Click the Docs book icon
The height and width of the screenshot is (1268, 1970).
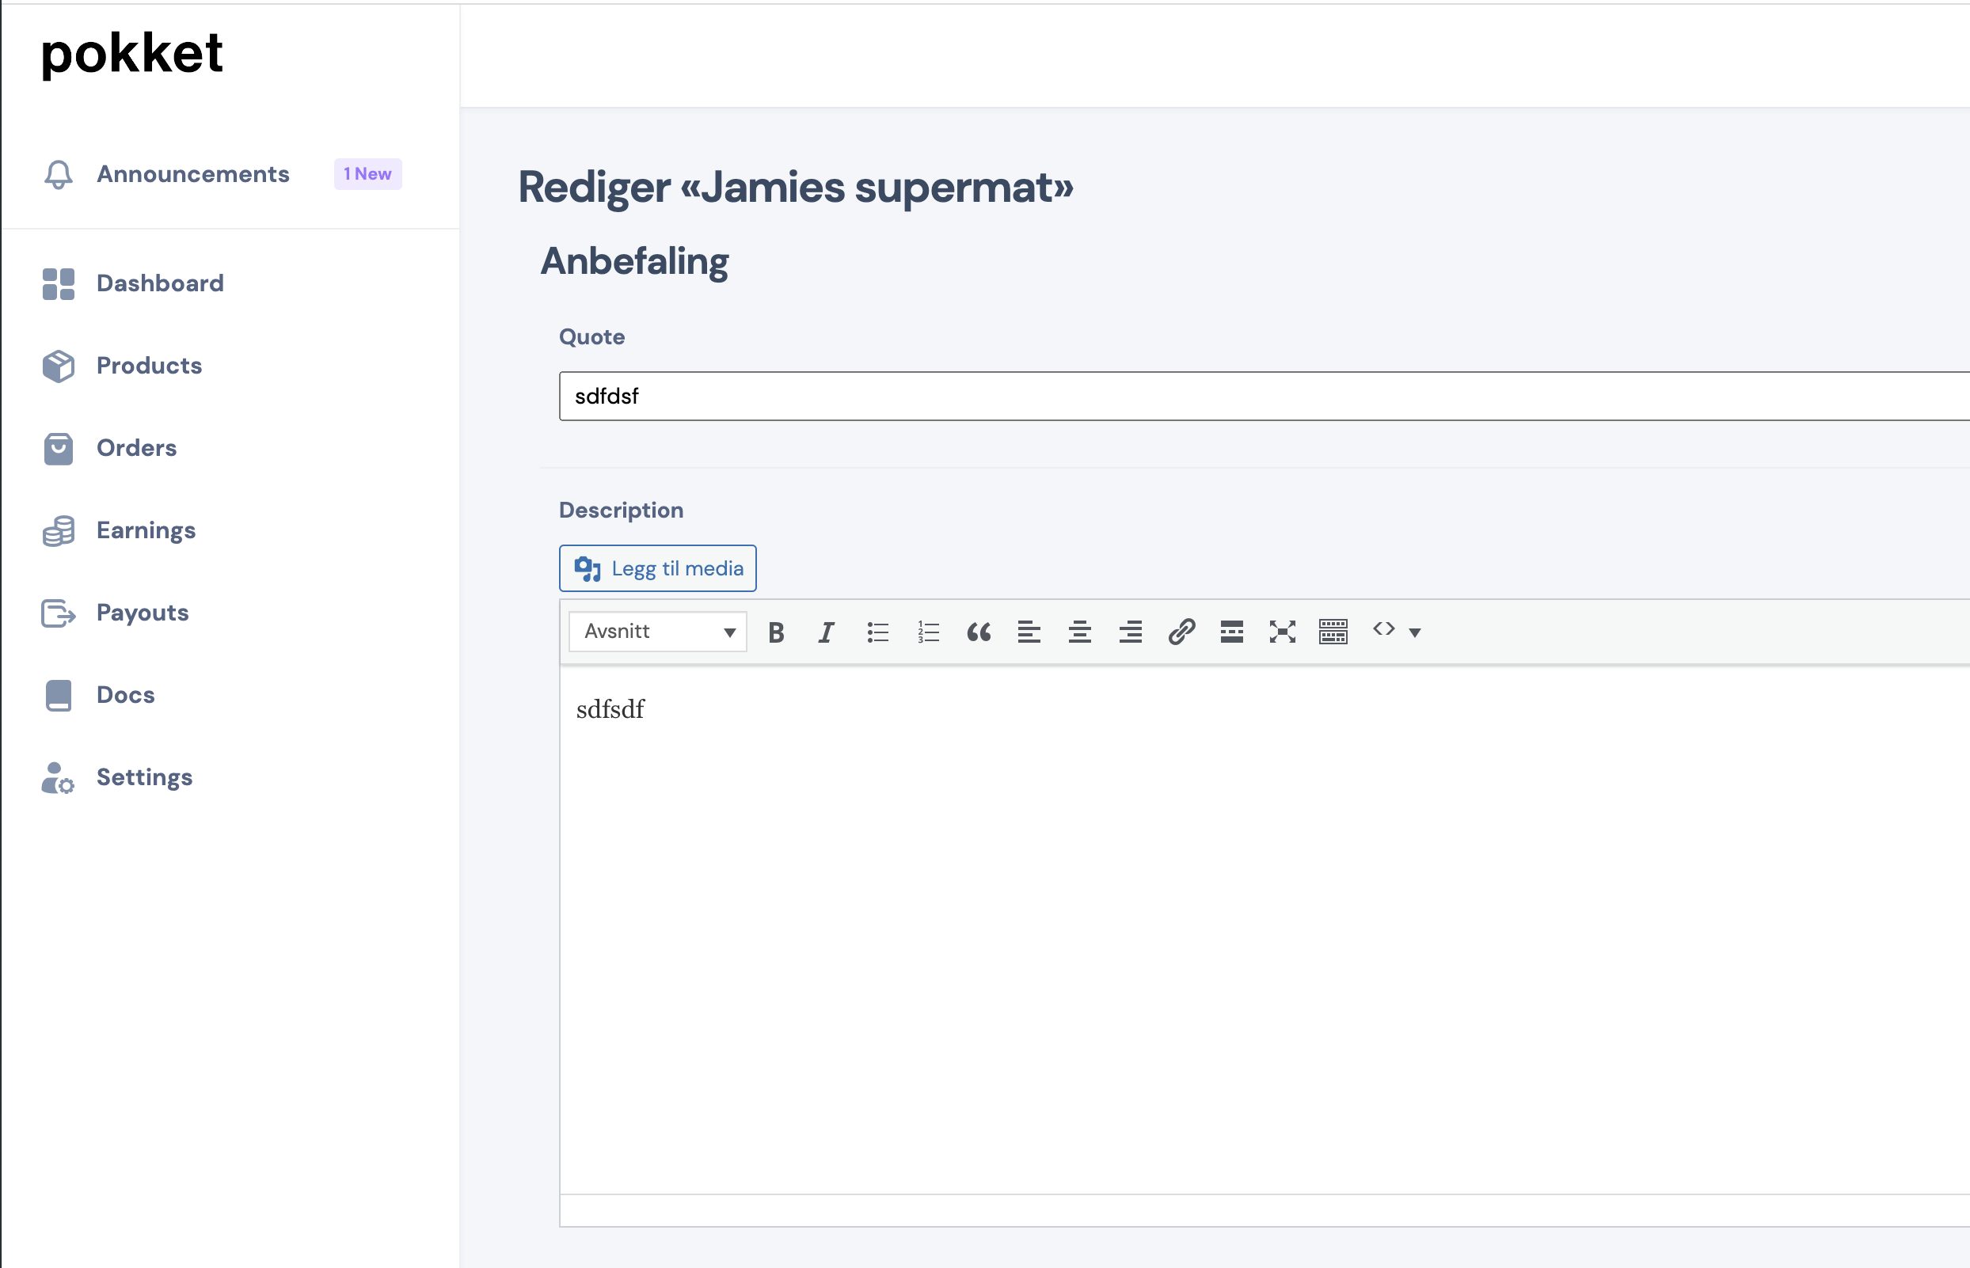pyautogui.click(x=59, y=696)
